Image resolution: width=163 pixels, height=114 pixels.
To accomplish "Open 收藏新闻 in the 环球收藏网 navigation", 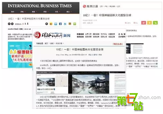I will click(80, 34).
